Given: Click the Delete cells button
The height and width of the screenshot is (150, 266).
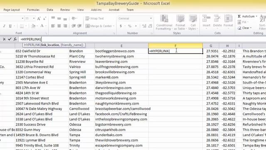Looking at the screenshot, I should point(217,22).
